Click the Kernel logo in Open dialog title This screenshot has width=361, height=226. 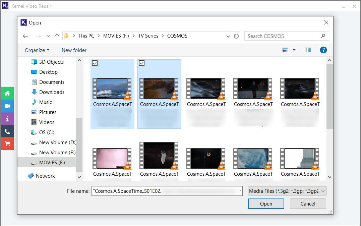pos(24,22)
